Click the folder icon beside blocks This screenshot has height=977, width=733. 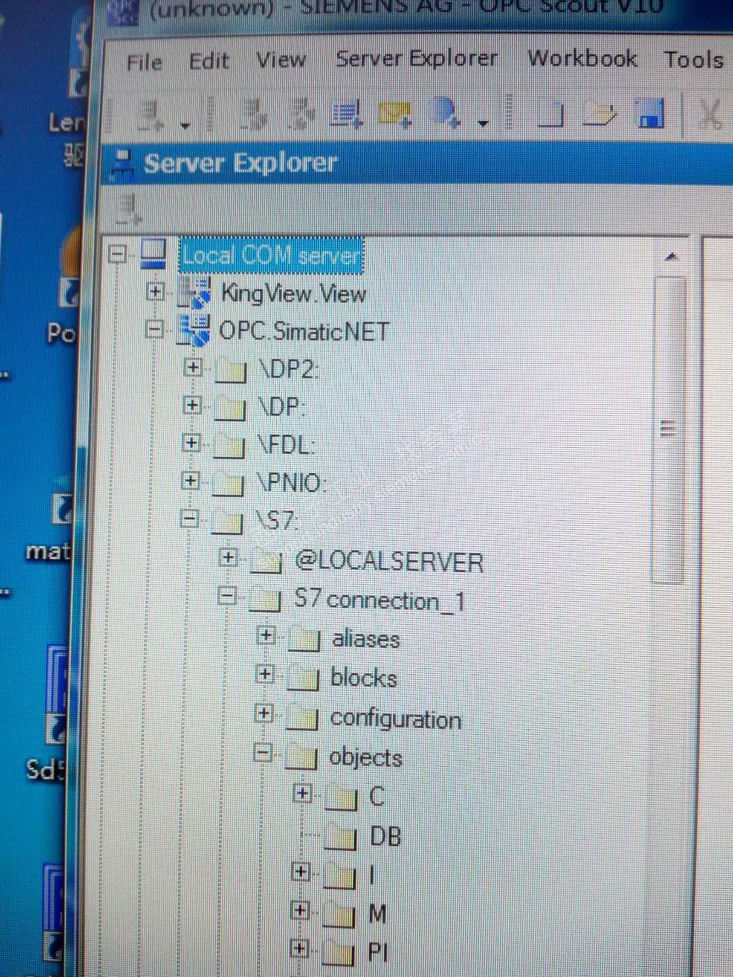coord(303,678)
